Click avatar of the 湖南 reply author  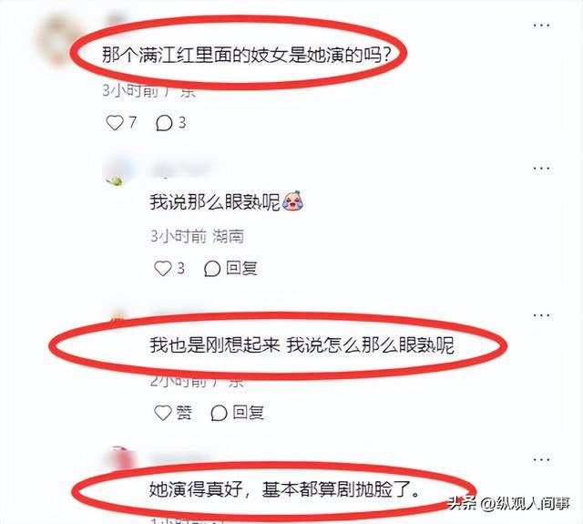point(118,171)
